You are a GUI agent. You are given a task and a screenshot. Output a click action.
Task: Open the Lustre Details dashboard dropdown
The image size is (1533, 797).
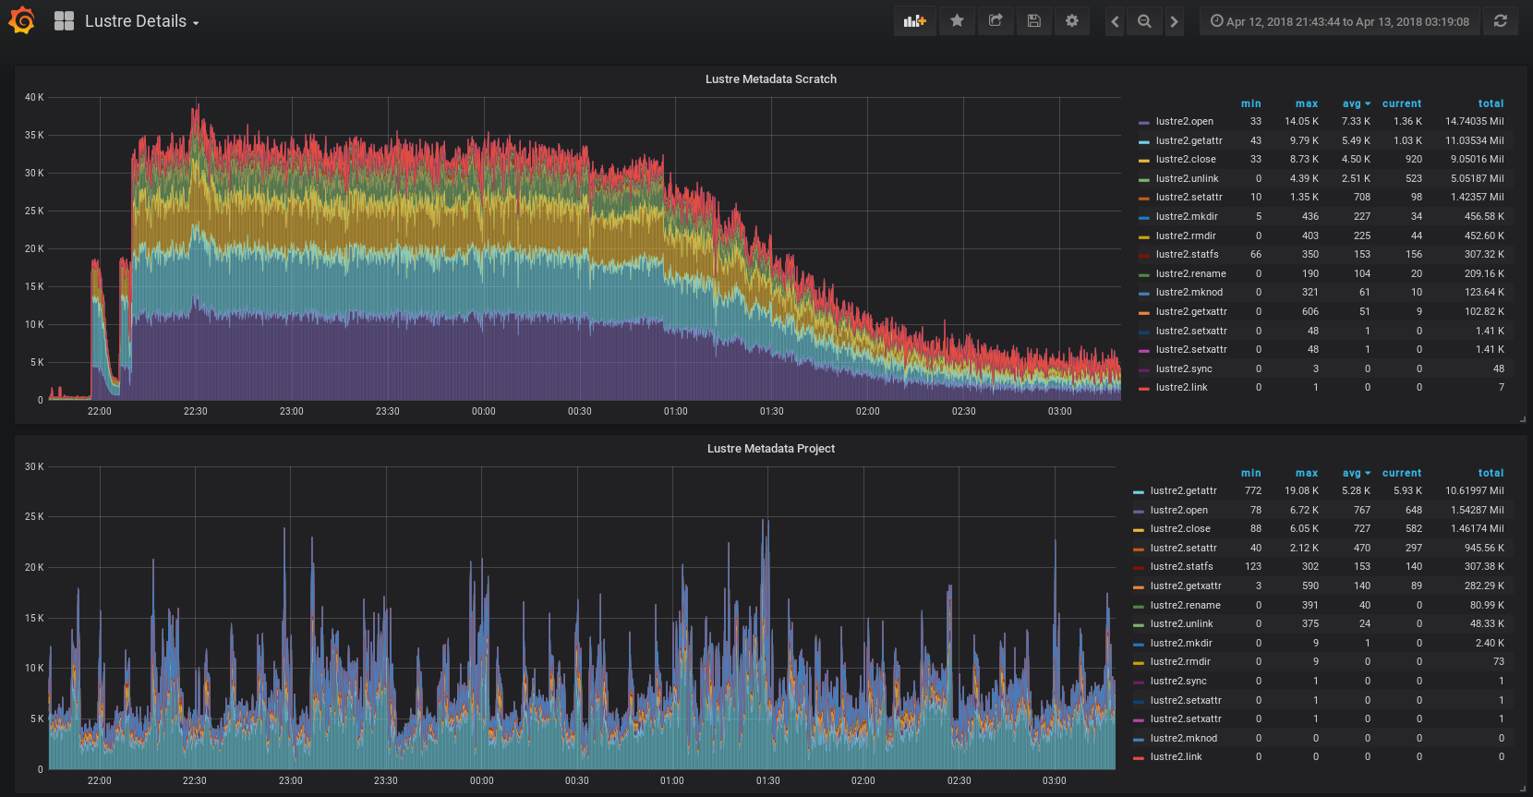(141, 21)
